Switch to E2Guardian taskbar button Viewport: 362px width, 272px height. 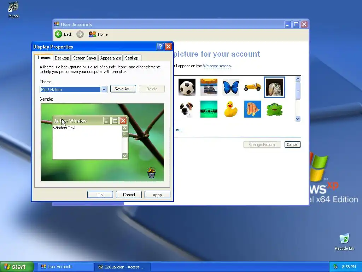[x=123, y=267]
